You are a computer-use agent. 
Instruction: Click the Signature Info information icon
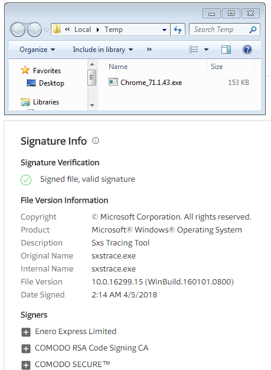[96, 140]
